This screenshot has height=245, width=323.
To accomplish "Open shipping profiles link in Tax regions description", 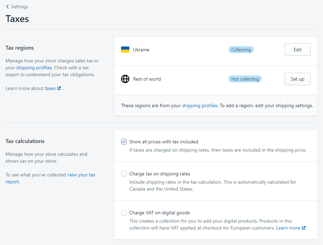I will (34, 68).
